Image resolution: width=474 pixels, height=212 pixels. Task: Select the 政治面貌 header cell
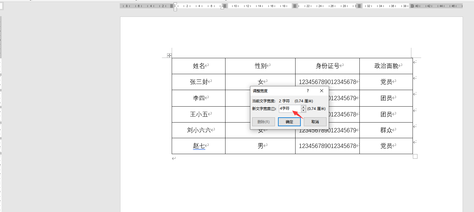tap(386, 66)
